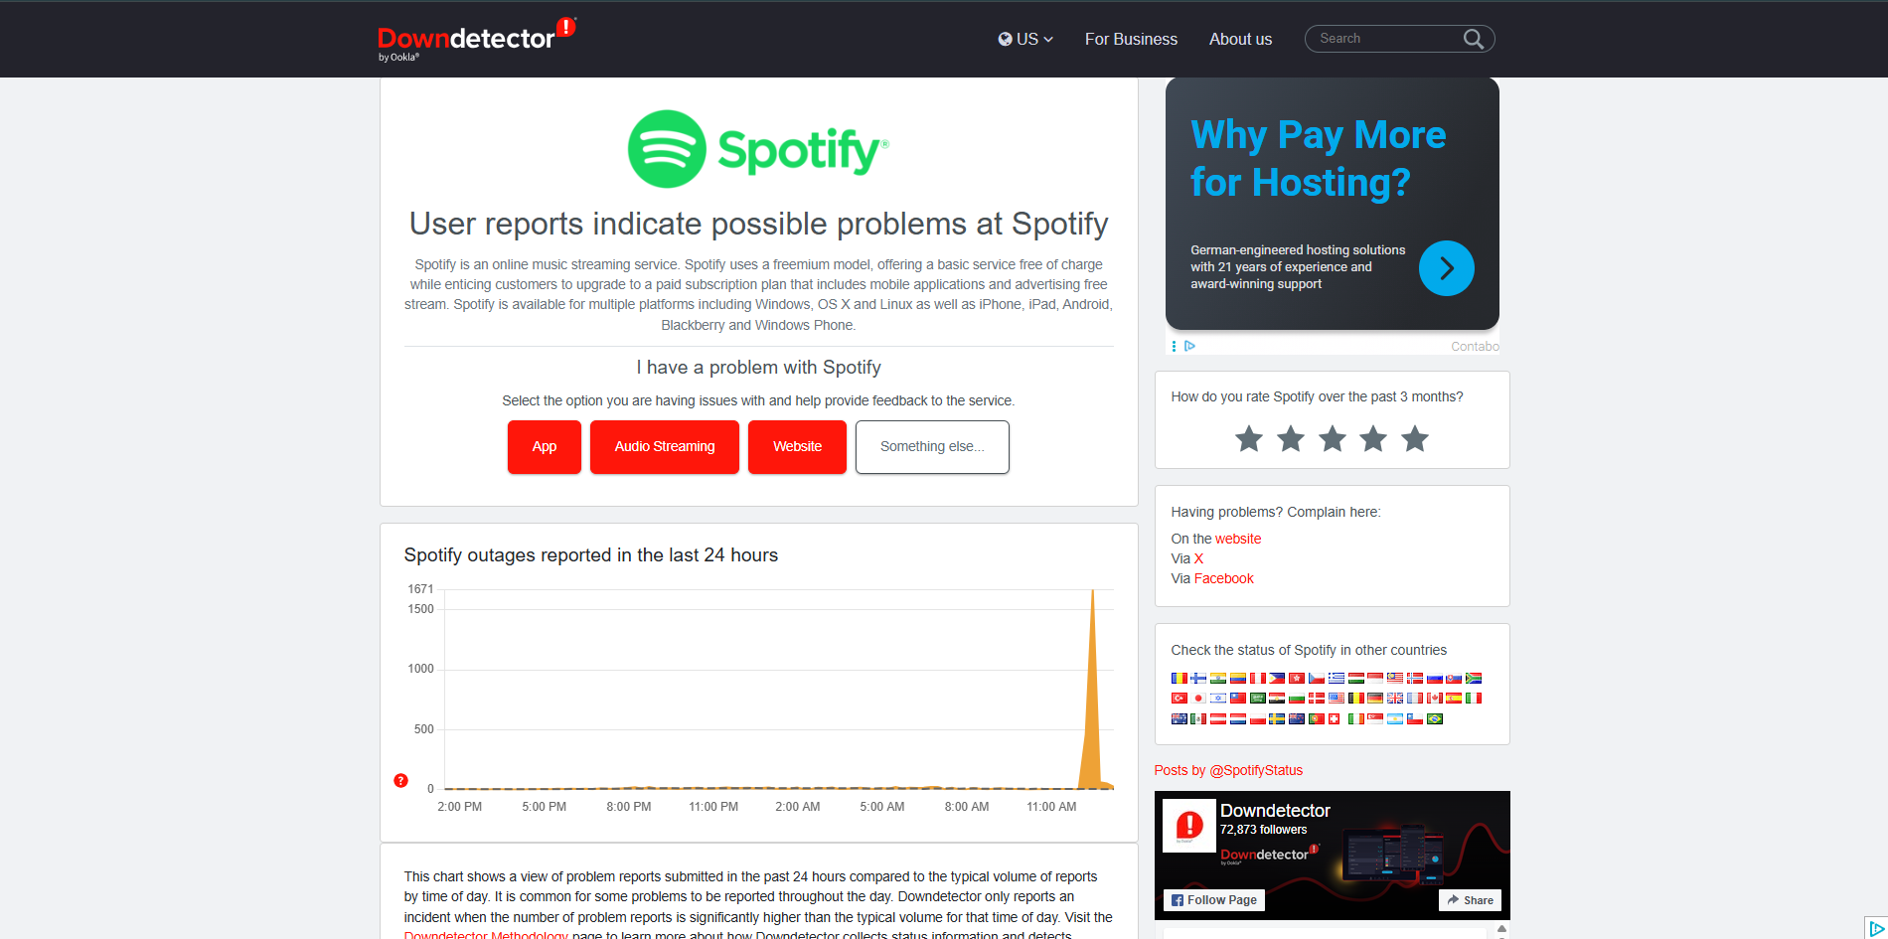Select the Hong Kong flag
The height and width of the screenshot is (939, 1888).
pyautogui.click(x=1297, y=679)
